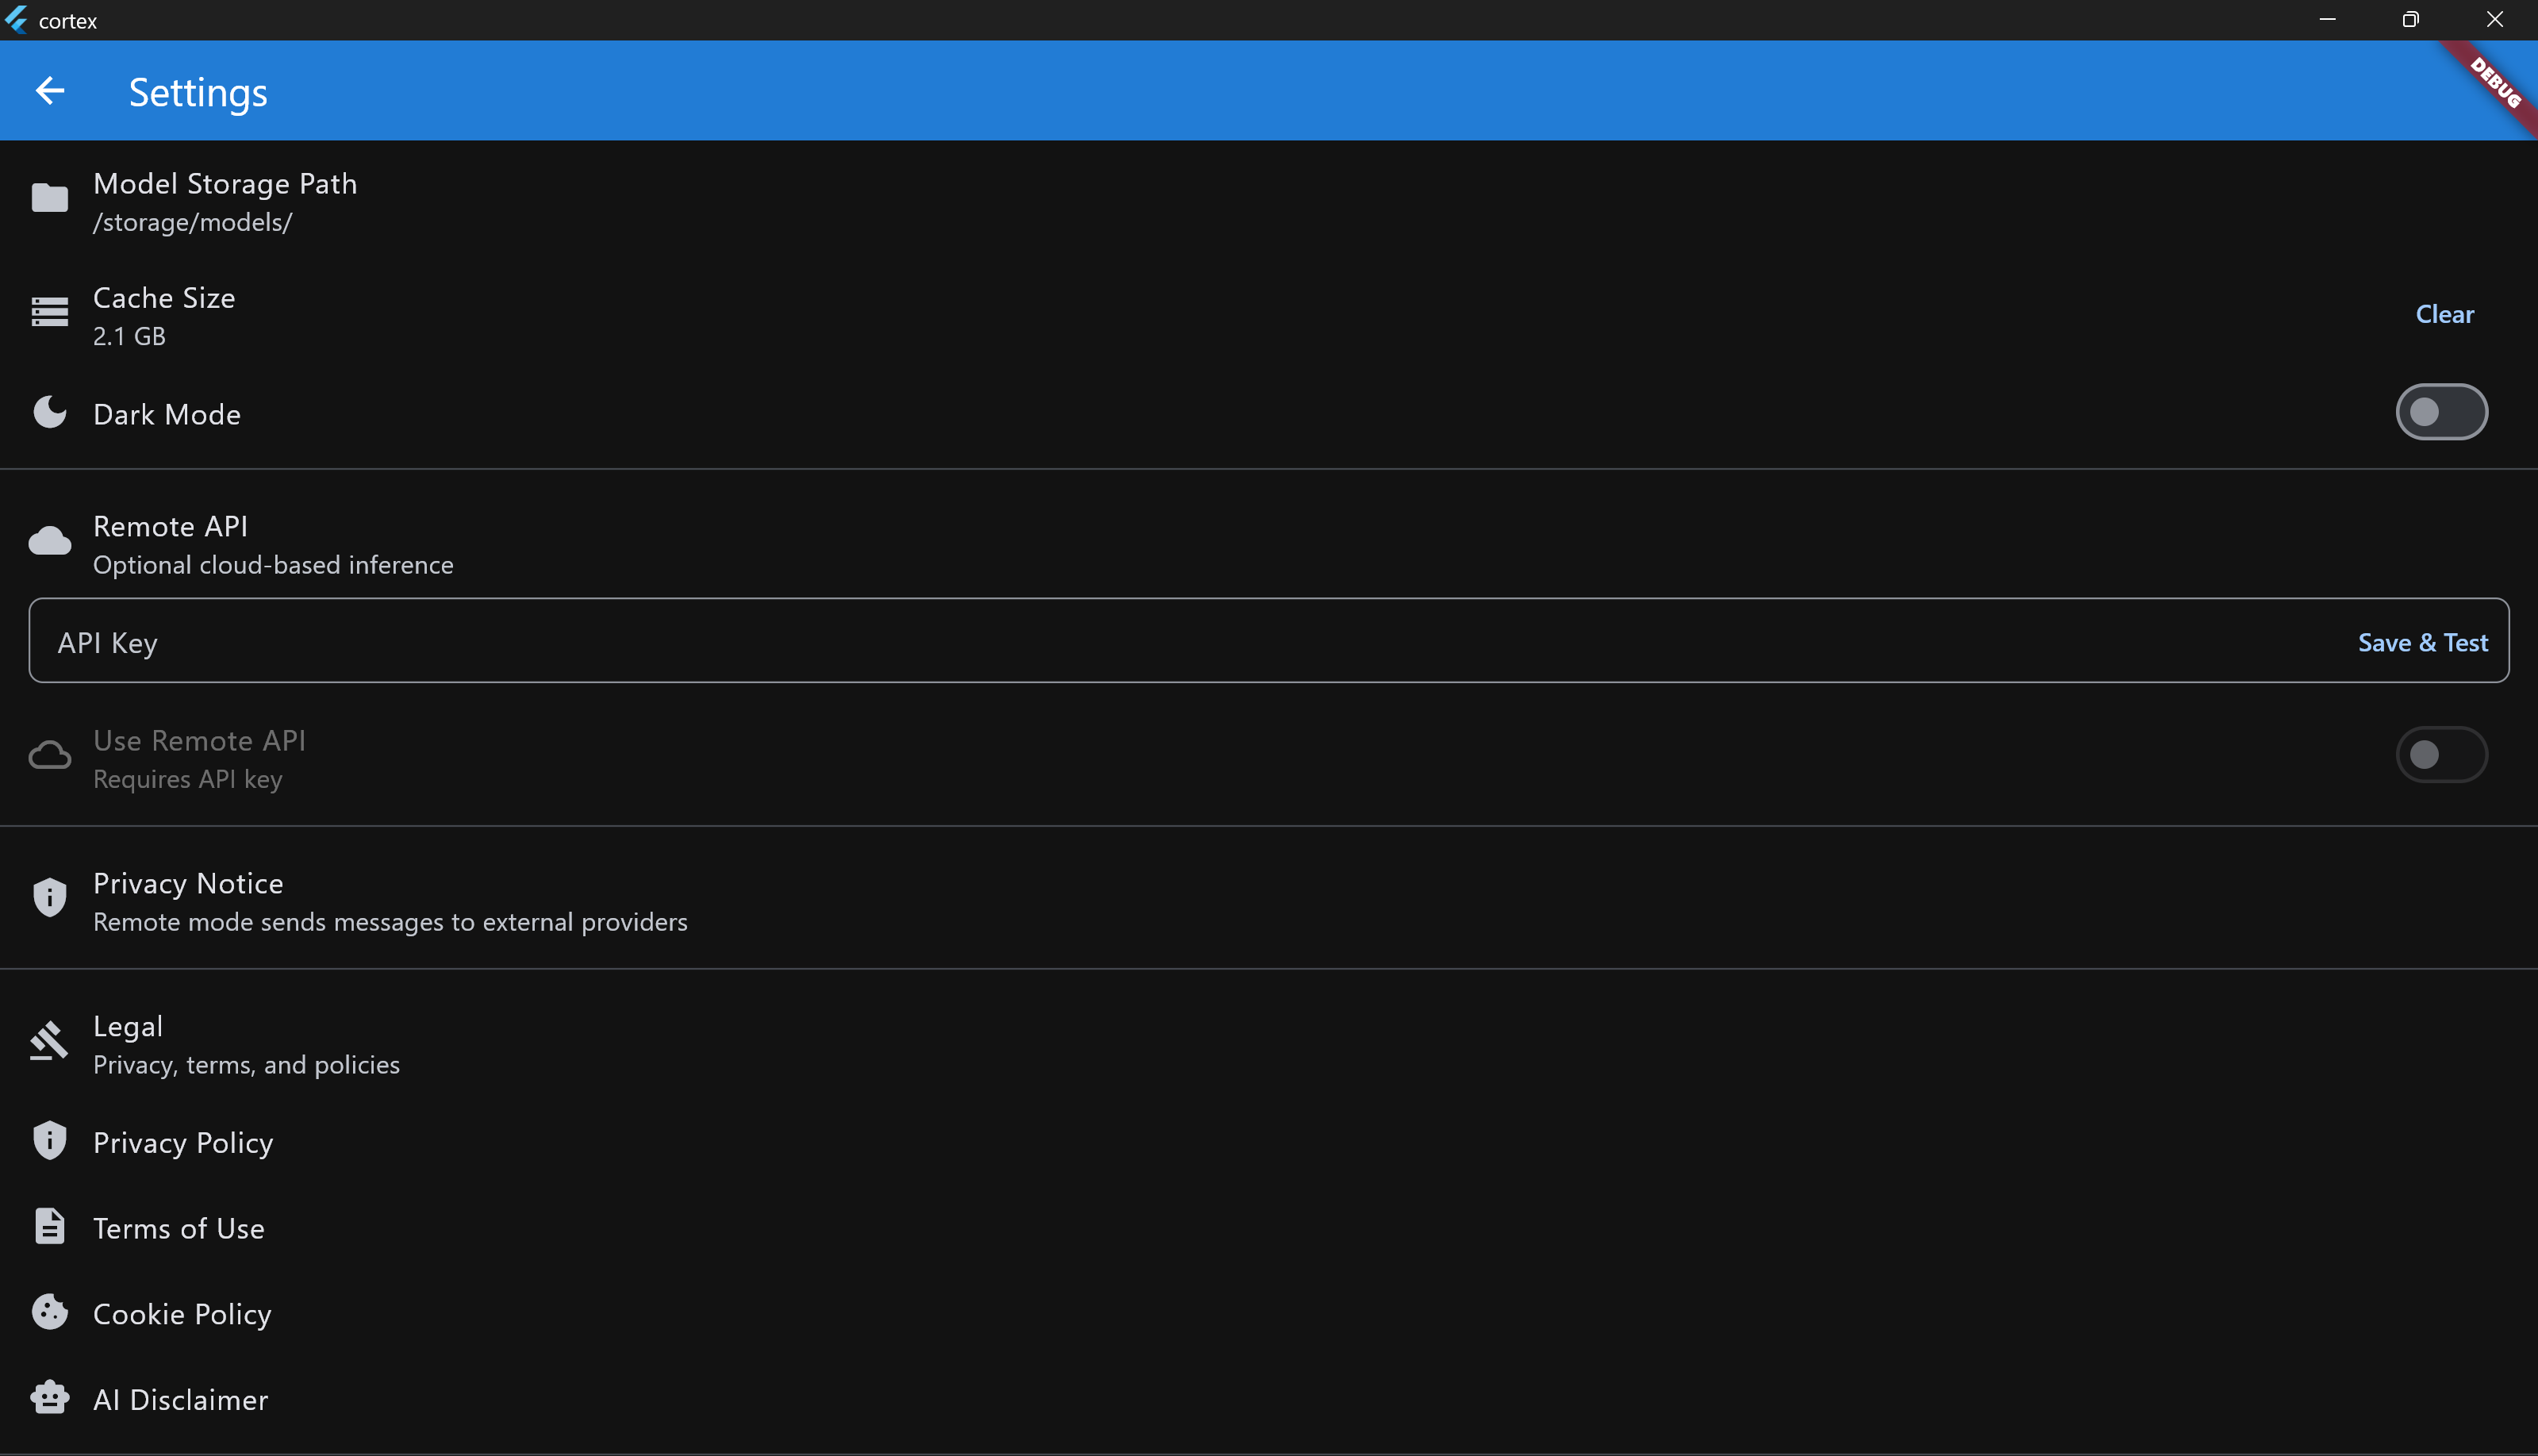Go back using the arrow icon
This screenshot has height=1456, width=2538.
[50, 91]
